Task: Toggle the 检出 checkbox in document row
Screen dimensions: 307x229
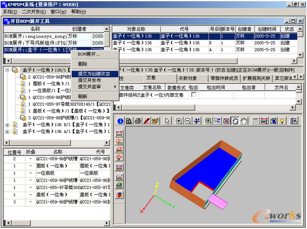Action: click(194, 95)
